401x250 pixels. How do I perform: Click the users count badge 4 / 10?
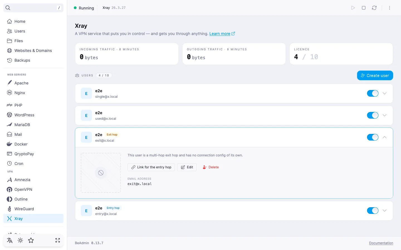[104, 75]
